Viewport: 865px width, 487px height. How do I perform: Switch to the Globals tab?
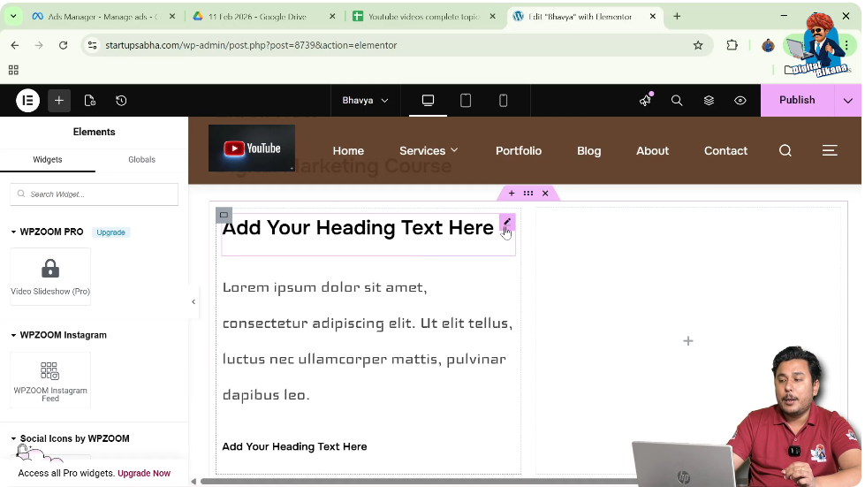click(x=141, y=160)
